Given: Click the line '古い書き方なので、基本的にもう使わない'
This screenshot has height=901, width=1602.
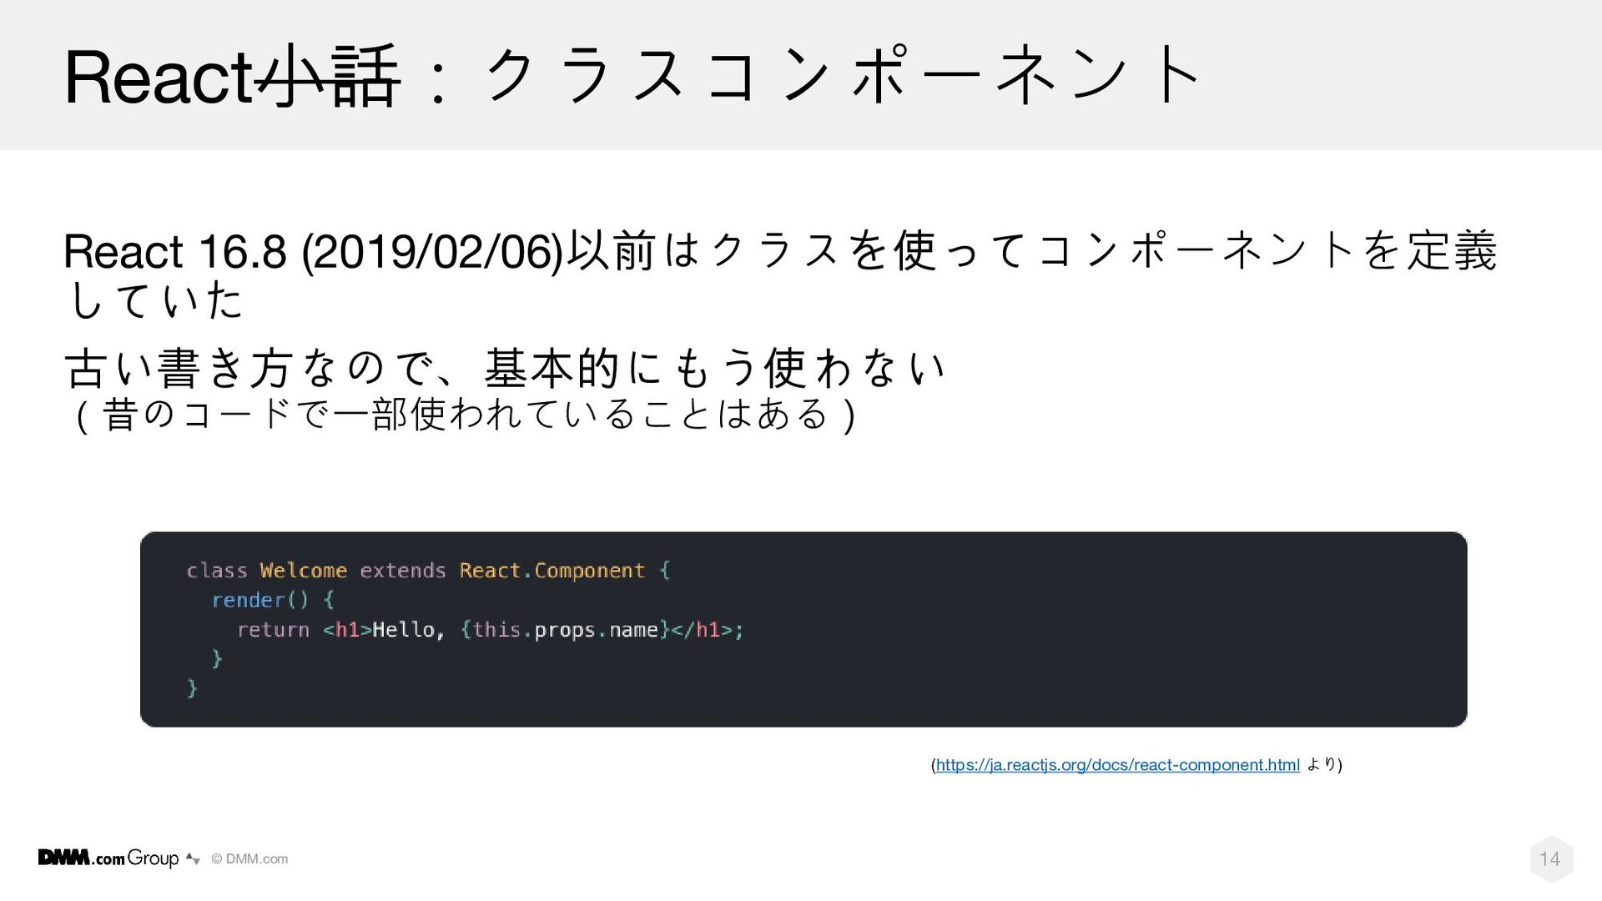Looking at the screenshot, I should point(506,368).
